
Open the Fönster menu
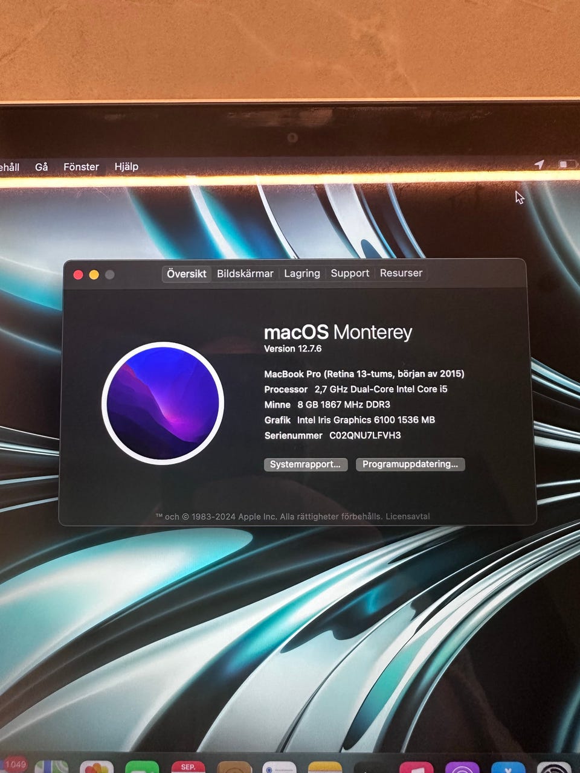click(x=81, y=167)
